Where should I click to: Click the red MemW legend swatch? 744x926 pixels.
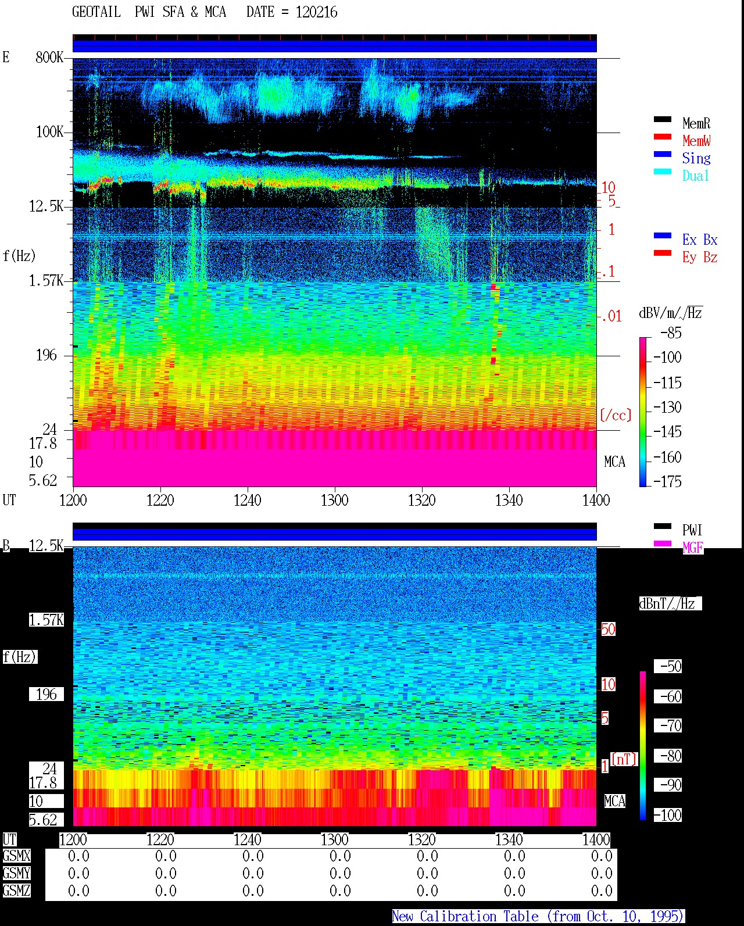tap(663, 137)
